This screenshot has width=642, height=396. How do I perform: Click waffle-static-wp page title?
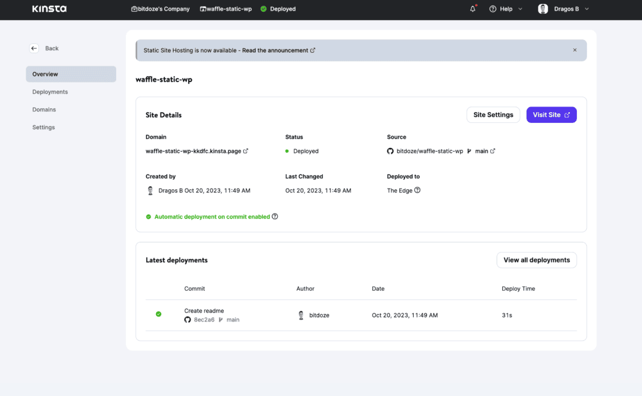(164, 80)
